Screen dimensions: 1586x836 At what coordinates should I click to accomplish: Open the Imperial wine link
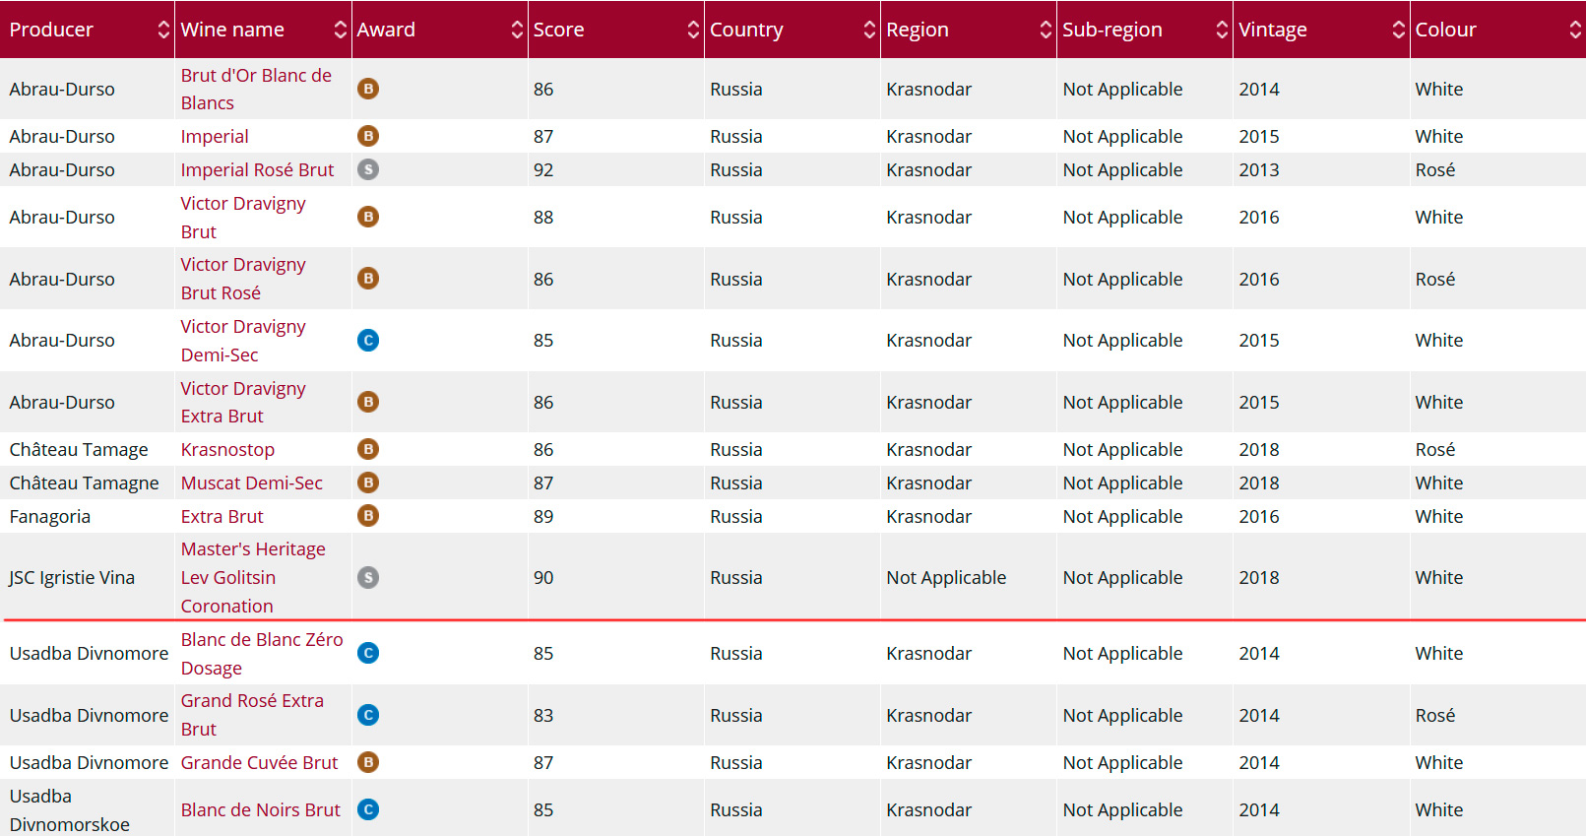(215, 136)
